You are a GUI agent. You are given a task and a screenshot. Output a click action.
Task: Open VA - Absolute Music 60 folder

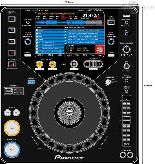point(50,46)
